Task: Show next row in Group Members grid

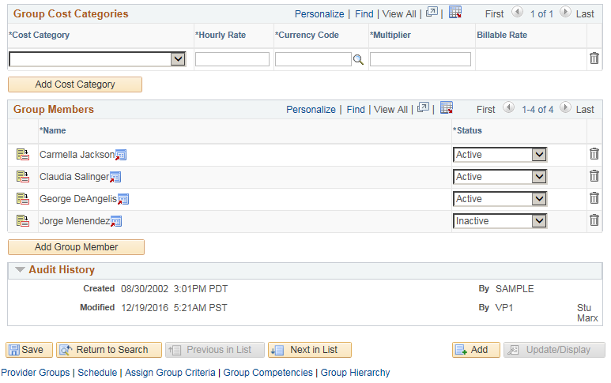Action: tap(564, 109)
